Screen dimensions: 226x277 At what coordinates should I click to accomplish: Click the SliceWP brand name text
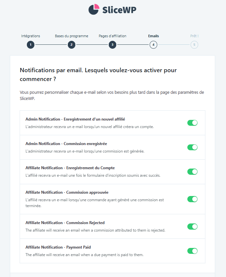119,10
